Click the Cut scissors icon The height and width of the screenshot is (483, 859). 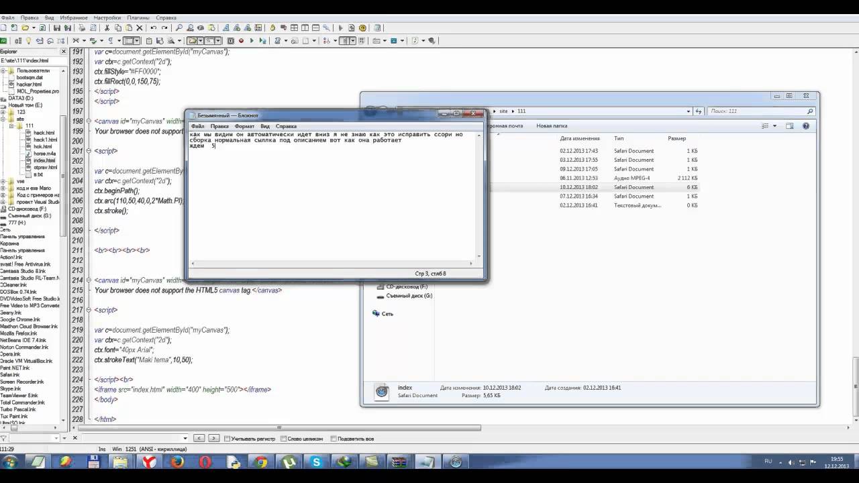pyautogui.click(x=107, y=28)
